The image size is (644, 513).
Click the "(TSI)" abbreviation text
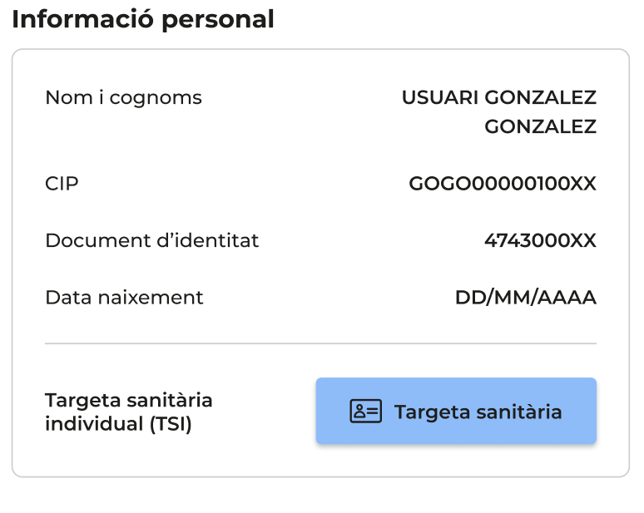[171, 423]
